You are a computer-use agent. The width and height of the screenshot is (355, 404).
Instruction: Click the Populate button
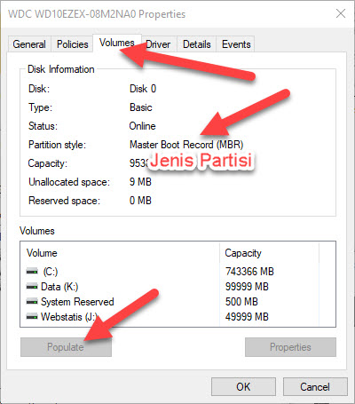pyautogui.click(x=66, y=347)
